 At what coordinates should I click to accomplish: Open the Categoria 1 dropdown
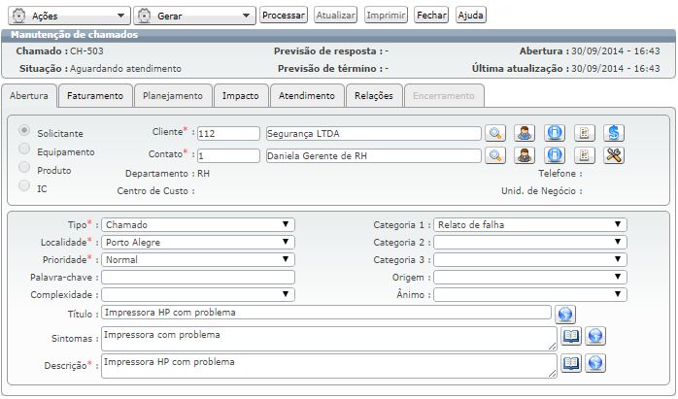pyautogui.click(x=529, y=225)
